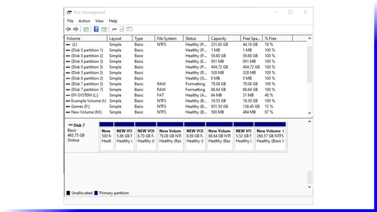Viewport: 377px width, 212px height.
Task: Click the Disk Management icon in the title bar
Action: [69, 12]
